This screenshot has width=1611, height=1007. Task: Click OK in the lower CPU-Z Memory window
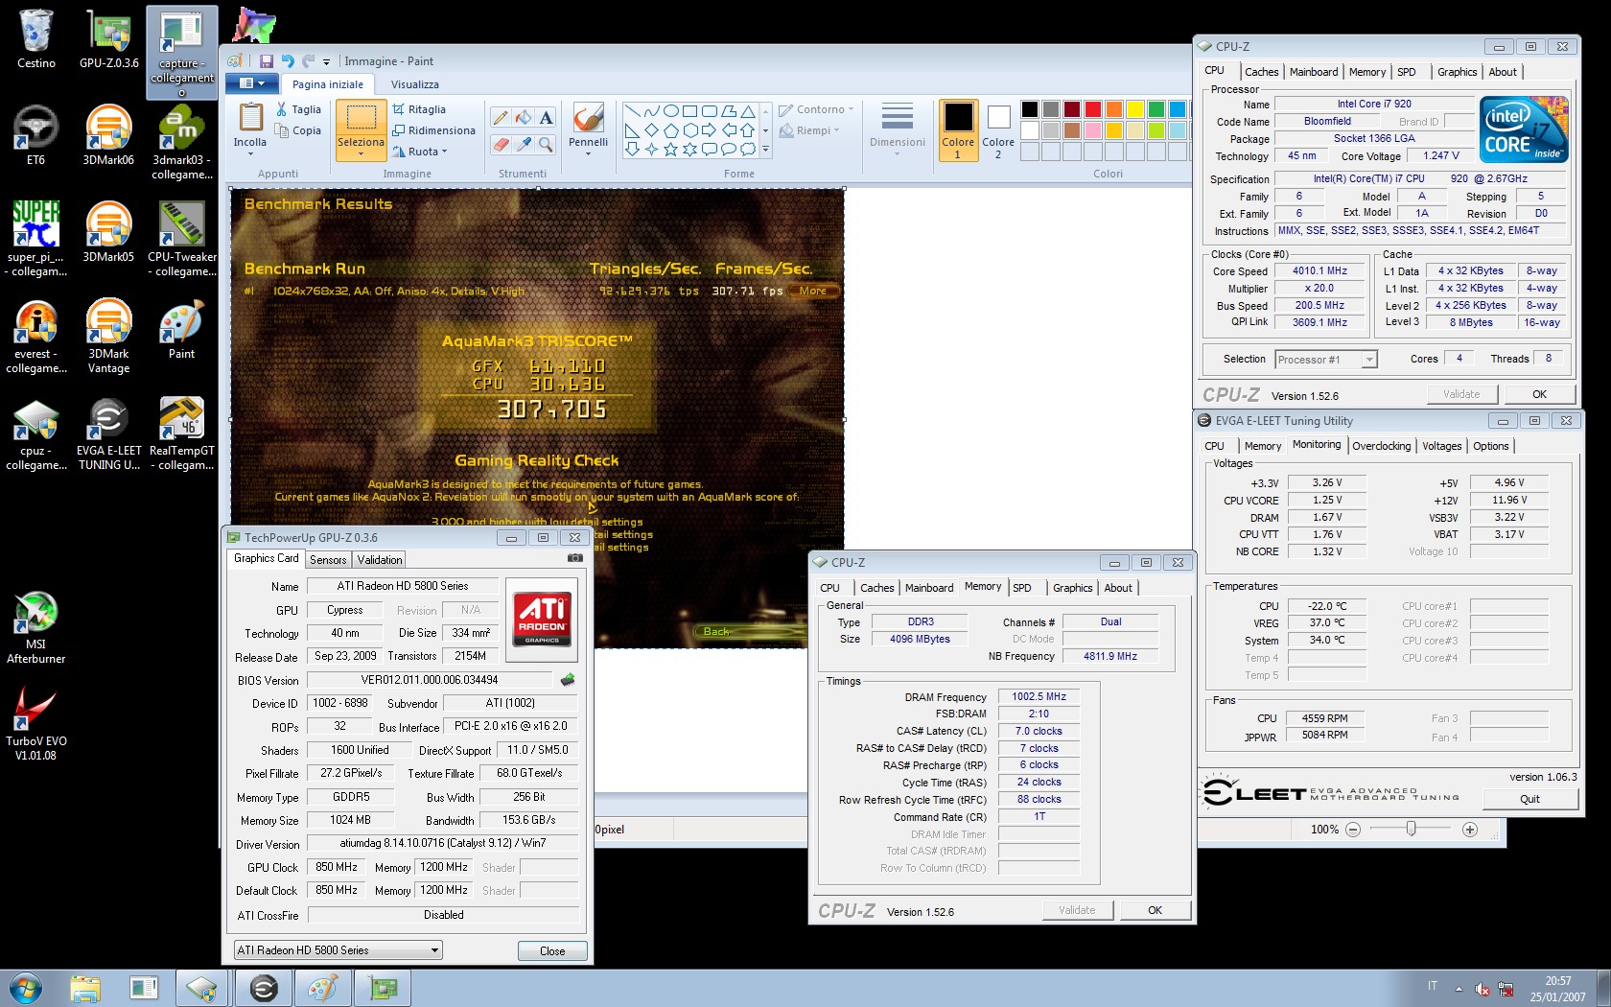tap(1156, 910)
